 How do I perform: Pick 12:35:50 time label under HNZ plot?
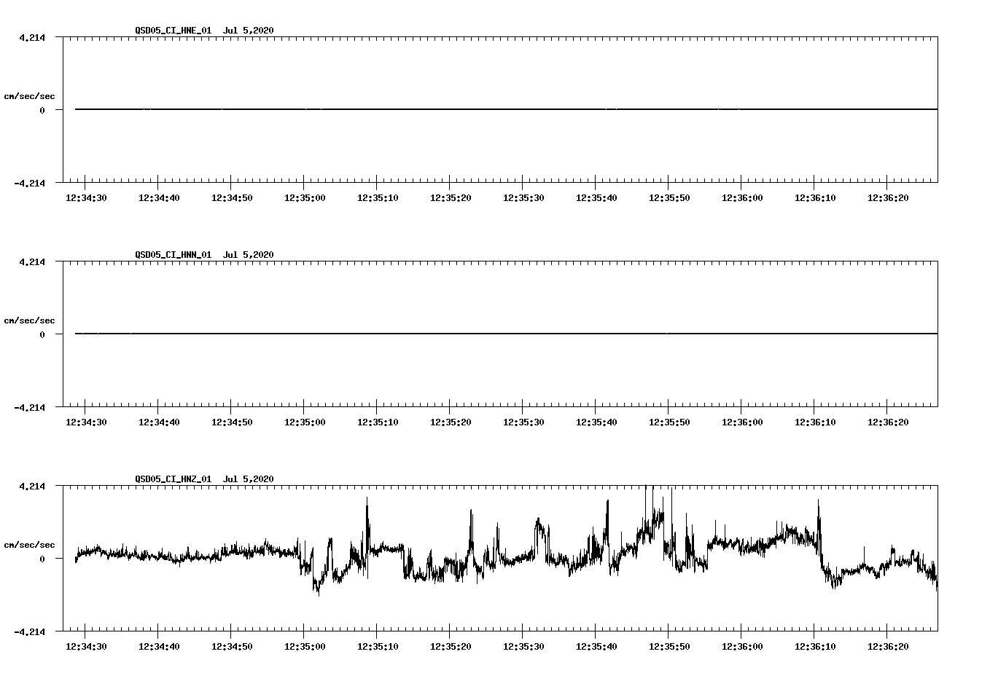coord(669,647)
